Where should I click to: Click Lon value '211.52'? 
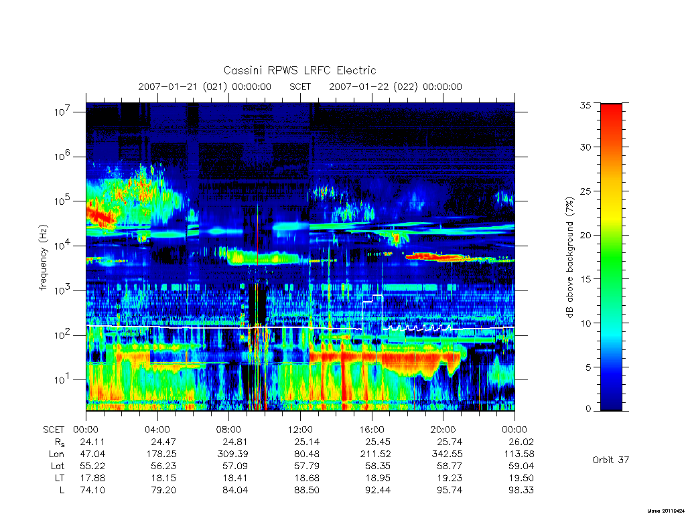375,454
